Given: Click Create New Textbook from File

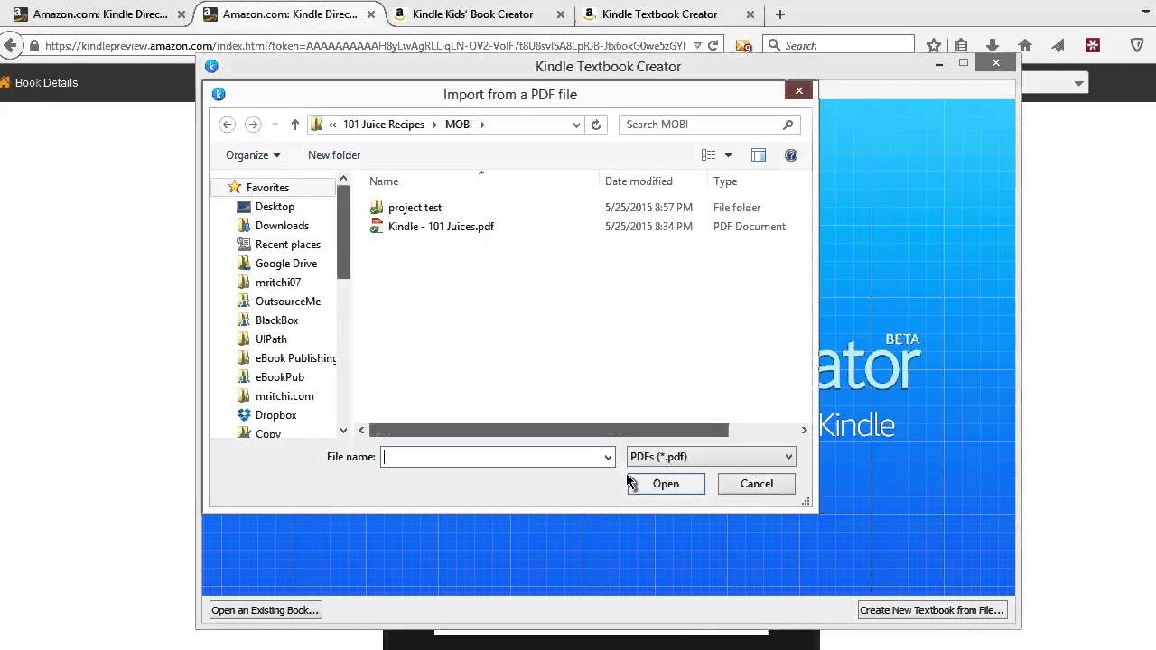Looking at the screenshot, I should click(932, 610).
